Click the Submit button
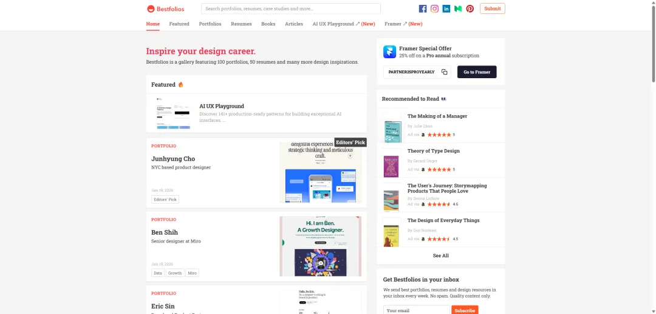The image size is (656, 314). tap(493, 8)
